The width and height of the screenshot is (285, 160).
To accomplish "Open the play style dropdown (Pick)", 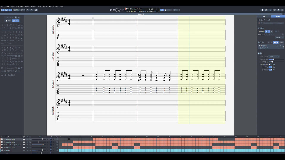I will click(x=274, y=57).
